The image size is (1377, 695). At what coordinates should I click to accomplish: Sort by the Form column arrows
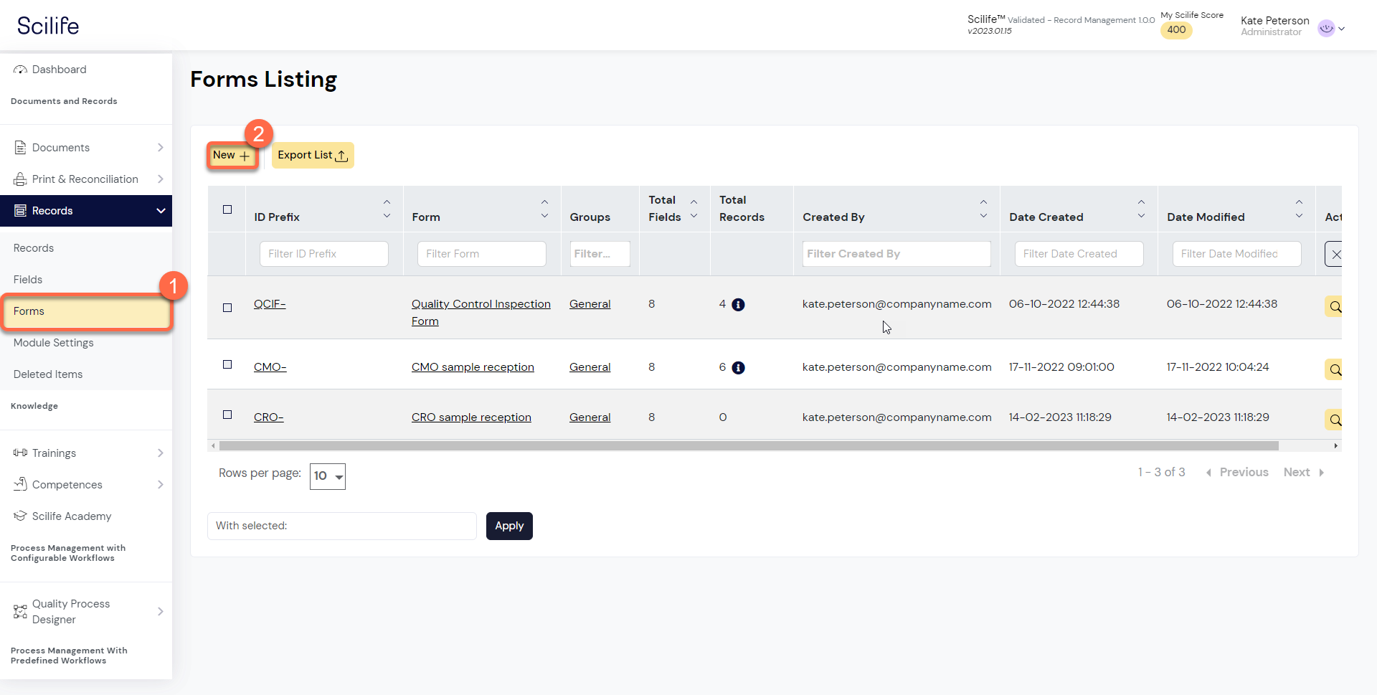tap(544, 209)
